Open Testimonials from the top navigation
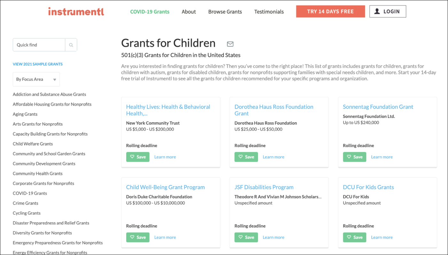448x255 pixels. click(x=269, y=11)
